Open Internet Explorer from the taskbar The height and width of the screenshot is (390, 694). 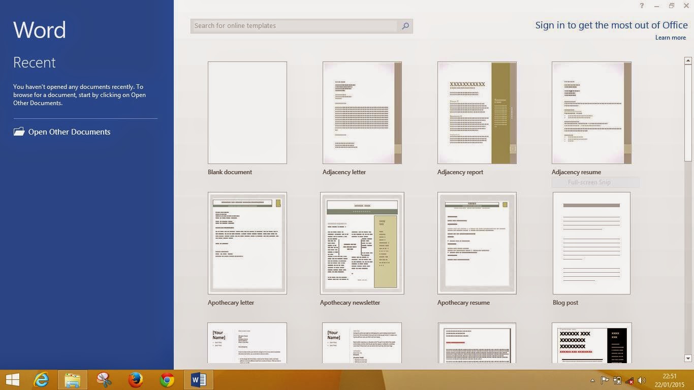tap(41, 380)
